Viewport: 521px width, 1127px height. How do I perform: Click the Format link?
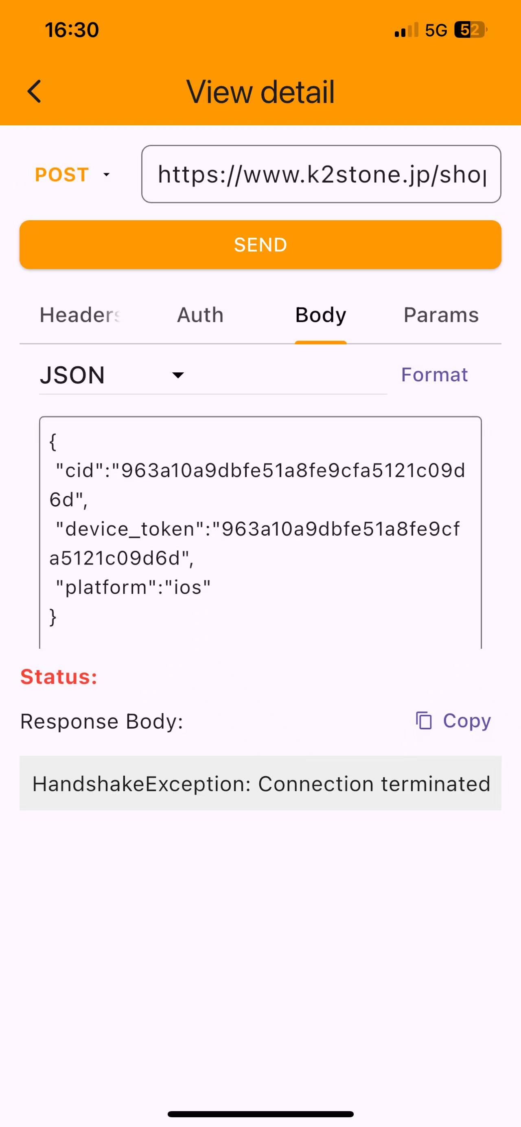pyautogui.click(x=434, y=375)
